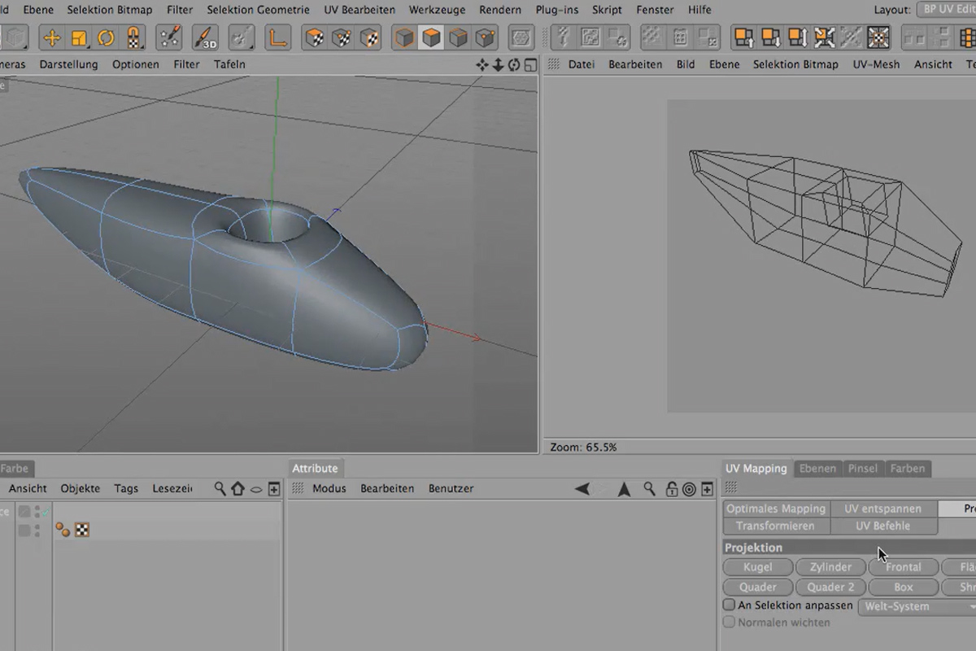Click the Quader 2 projection button
This screenshot has height=651, width=976.
pos(830,587)
